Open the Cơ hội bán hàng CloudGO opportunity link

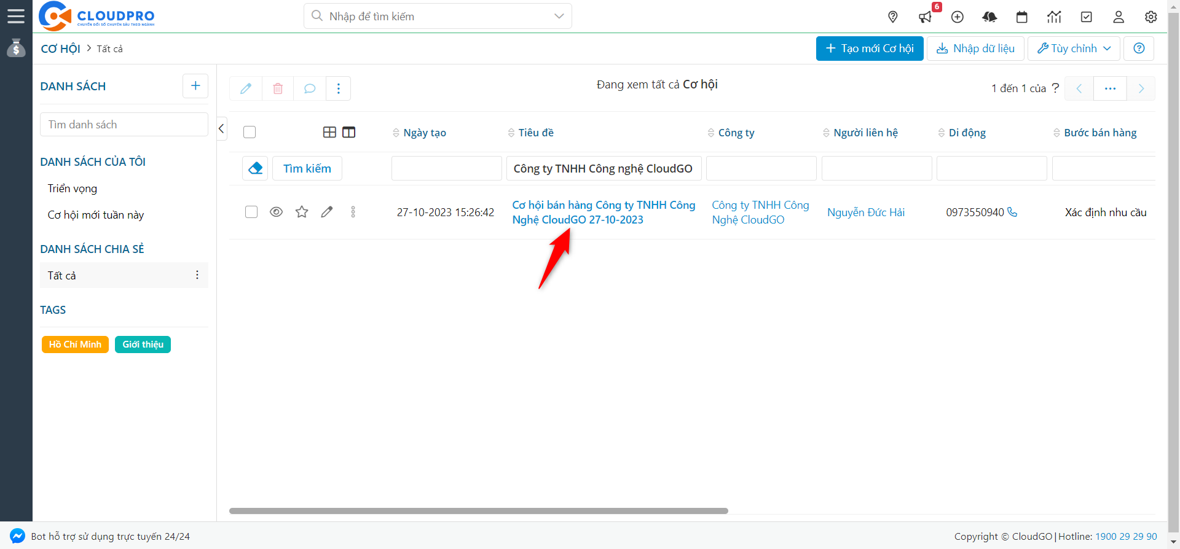coord(604,212)
